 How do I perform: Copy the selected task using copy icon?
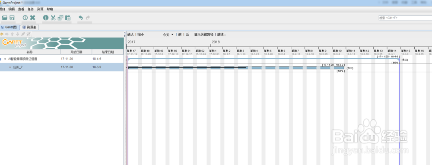pos(60,18)
